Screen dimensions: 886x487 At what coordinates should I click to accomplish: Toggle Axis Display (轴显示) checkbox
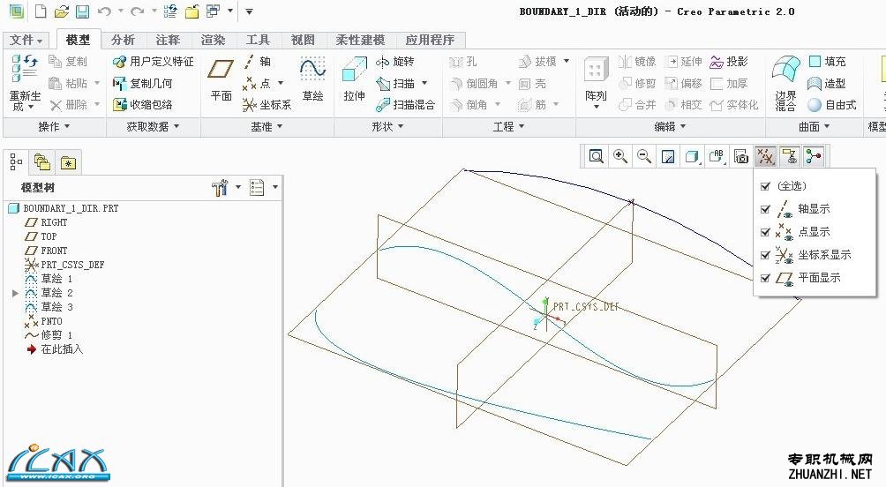coord(766,209)
